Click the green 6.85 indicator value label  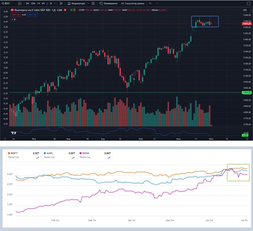click(x=245, y=135)
